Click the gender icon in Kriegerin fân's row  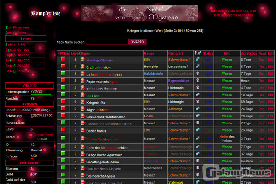click(197, 101)
